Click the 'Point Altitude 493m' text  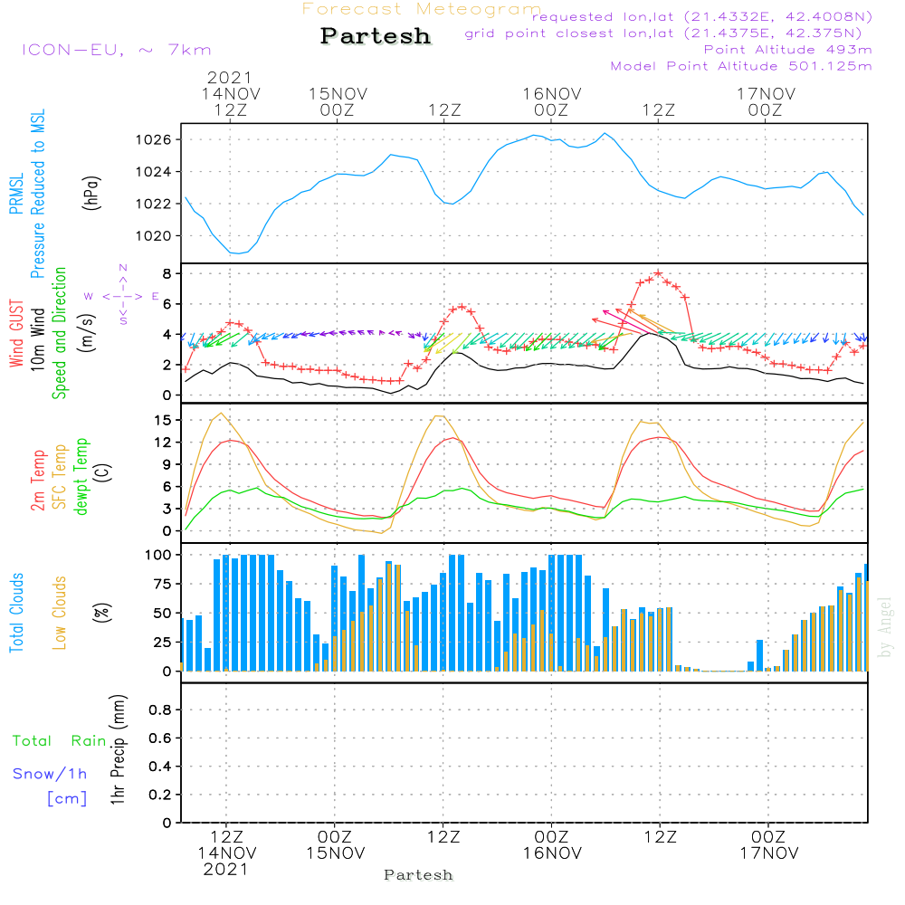click(788, 50)
